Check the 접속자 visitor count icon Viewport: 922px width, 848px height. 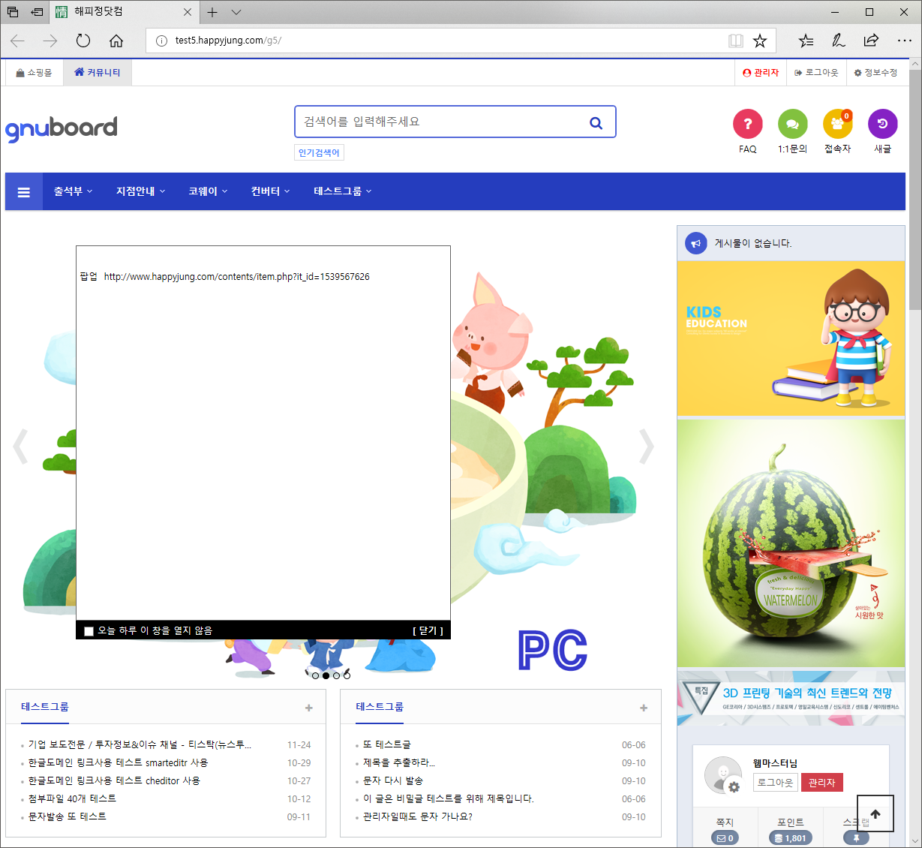(x=837, y=124)
